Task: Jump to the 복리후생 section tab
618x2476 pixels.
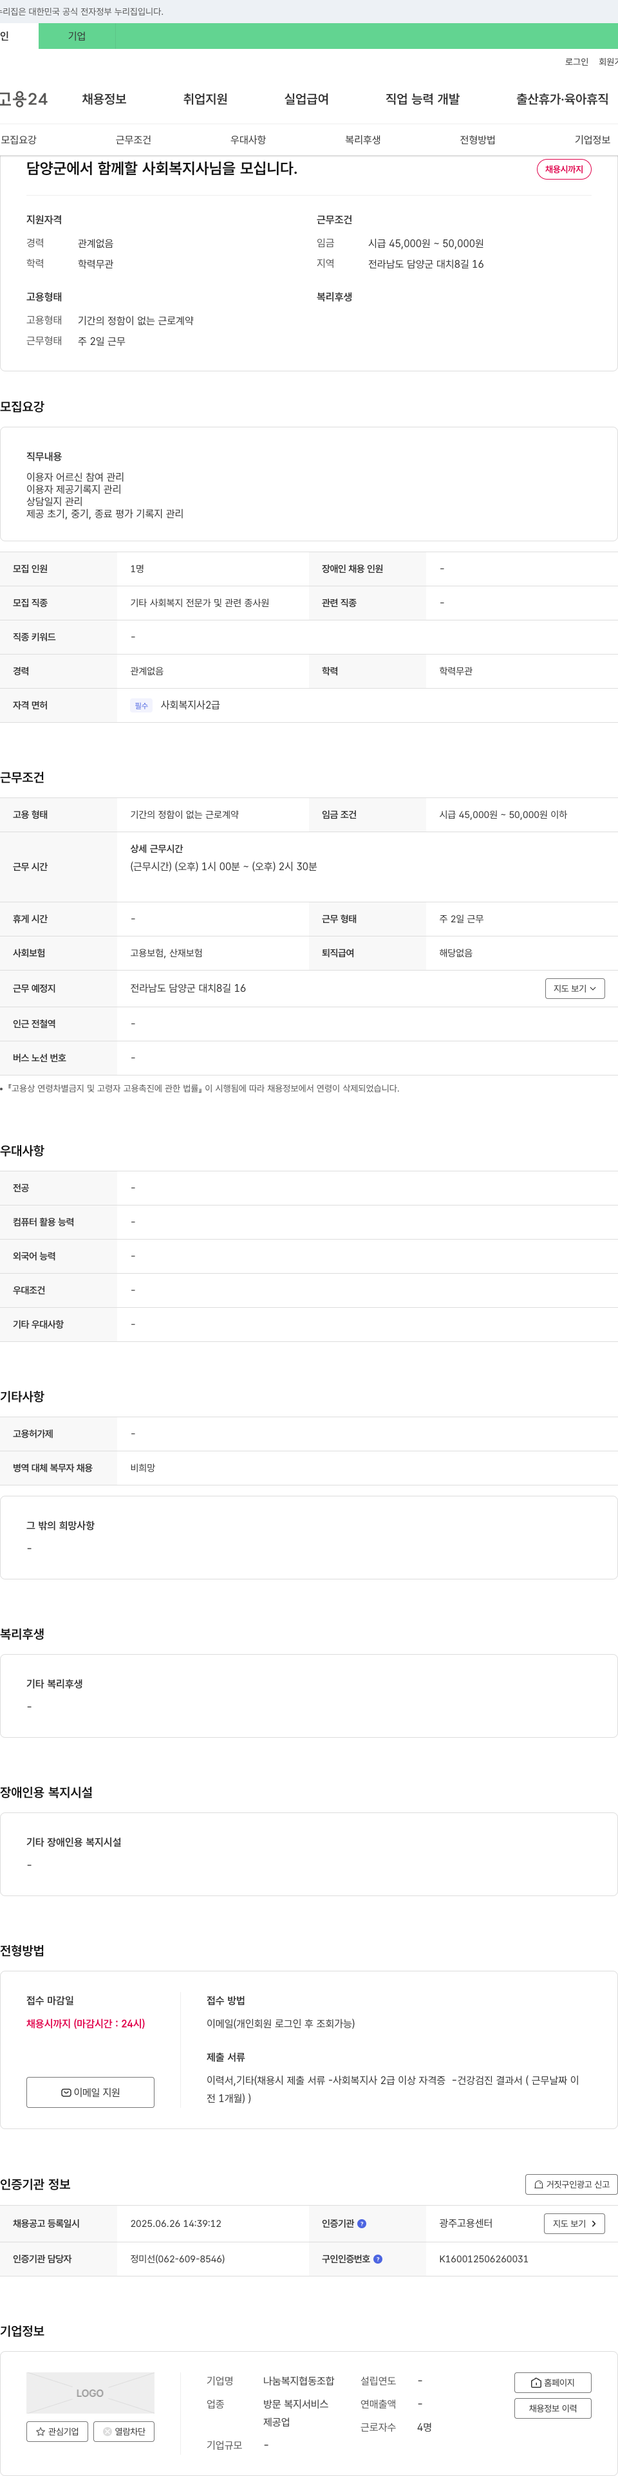Action: click(x=363, y=140)
